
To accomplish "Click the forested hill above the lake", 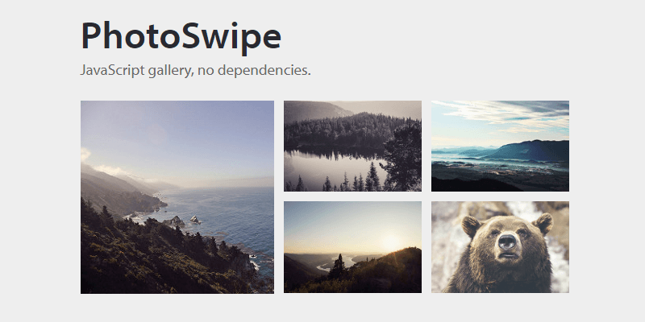I will [x=346, y=130].
